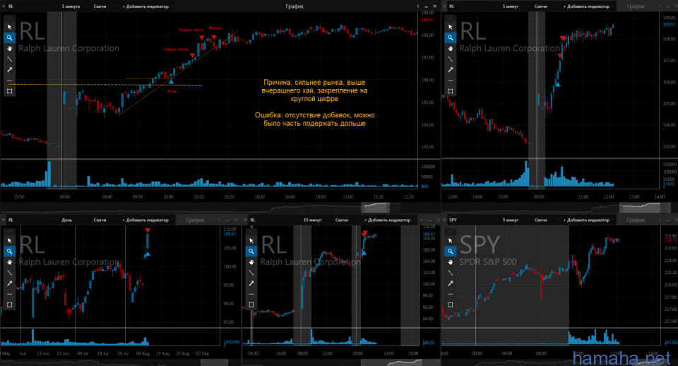Select the rectangle tool in the daily RL chart
The width and height of the screenshot is (678, 366).
pos(9,305)
